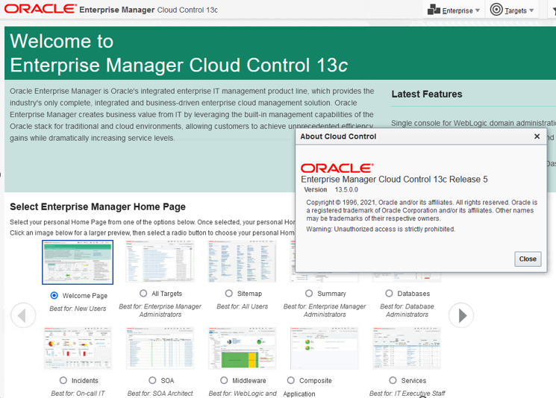Click 'Warning: Unauthorized access is strictly prohibited' text
Viewport: 556px width, 398px height.
[x=381, y=229]
